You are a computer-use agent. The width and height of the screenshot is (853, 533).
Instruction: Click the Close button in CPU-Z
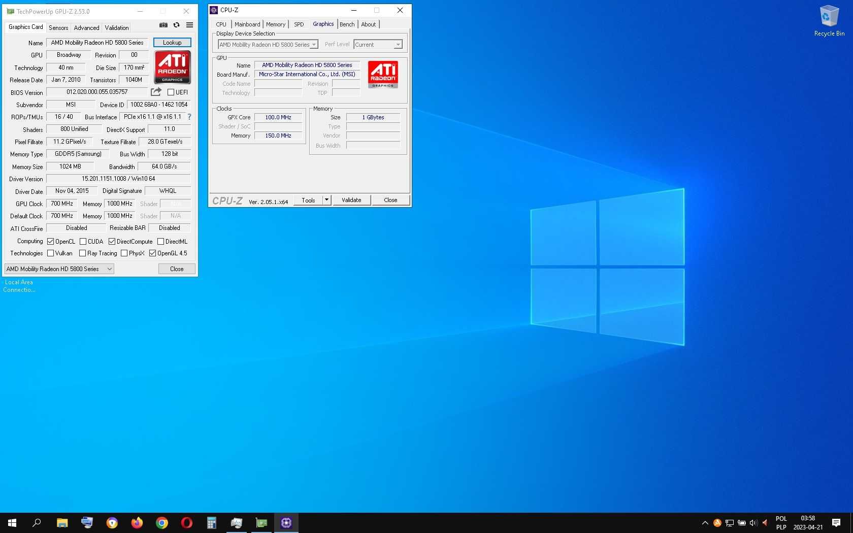click(390, 200)
